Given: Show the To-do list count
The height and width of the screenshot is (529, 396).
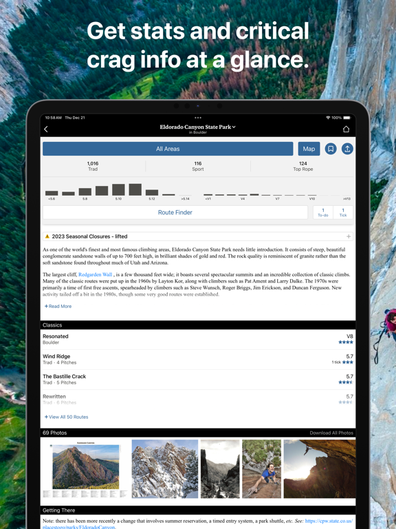Looking at the screenshot, I should click(323, 213).
